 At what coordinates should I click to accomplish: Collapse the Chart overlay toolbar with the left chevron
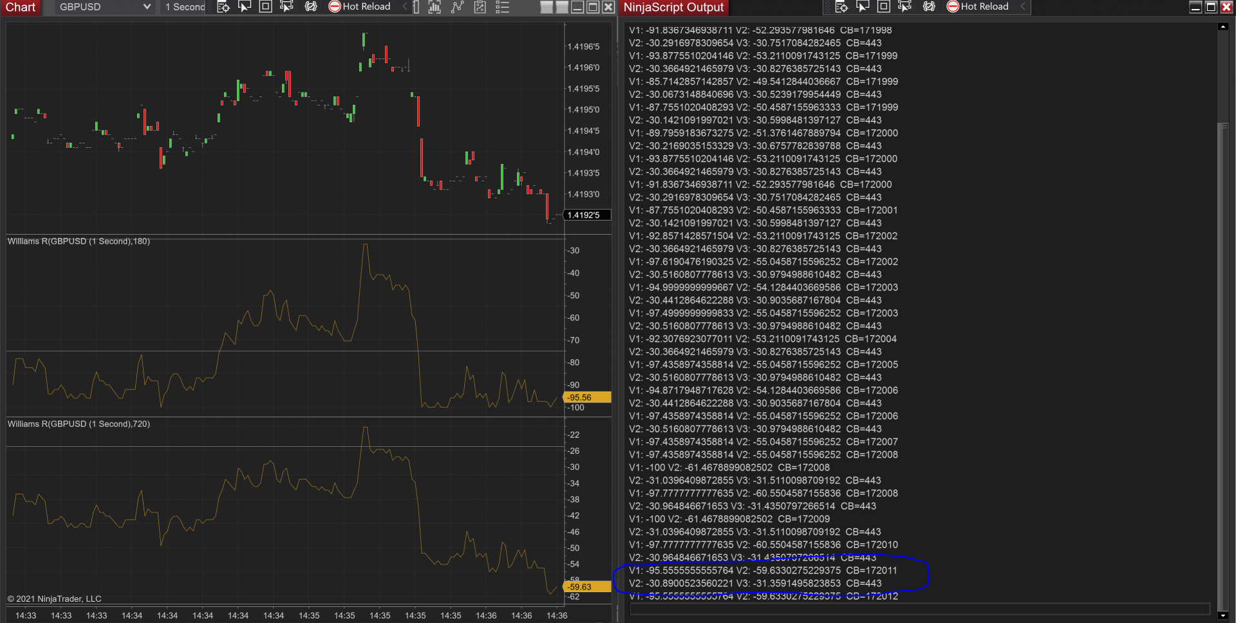(404, 7)
